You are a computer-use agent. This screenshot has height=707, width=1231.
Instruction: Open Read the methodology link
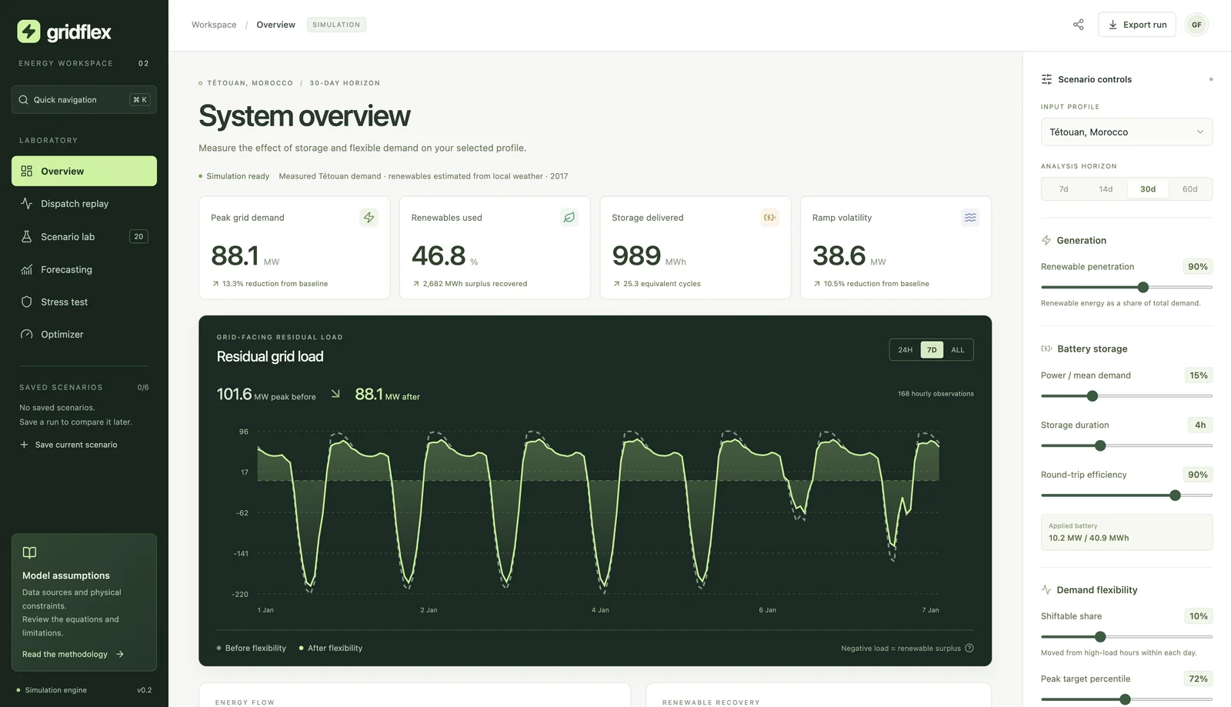pyautogui.click(x=73, y=654)
